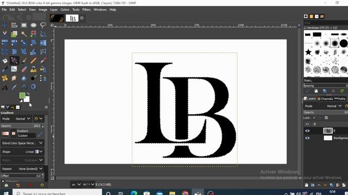Hide the Background layer via eye icon

click(307, 138)
